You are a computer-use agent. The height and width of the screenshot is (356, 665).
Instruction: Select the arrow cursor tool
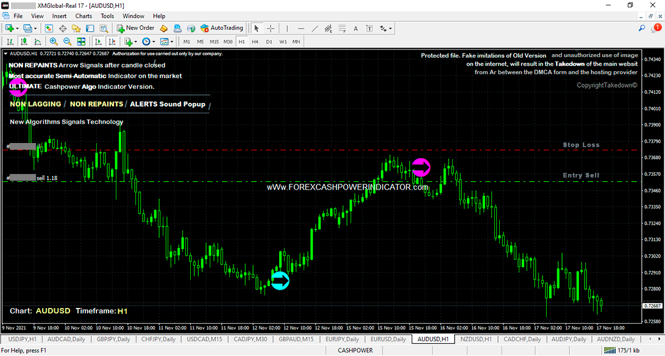pyautogui.click(x=256, y=29)
